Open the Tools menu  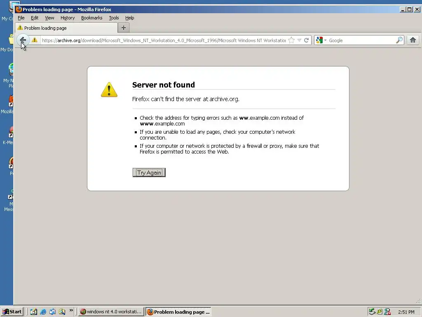pos(114,18)
